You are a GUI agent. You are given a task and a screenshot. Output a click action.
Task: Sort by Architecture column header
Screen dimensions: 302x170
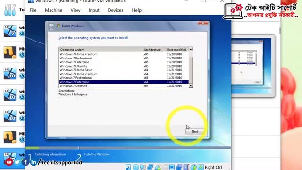[x=153, y=49]
